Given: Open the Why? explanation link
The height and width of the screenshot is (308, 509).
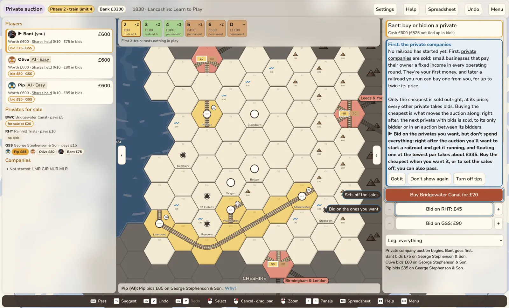Looking at the screenshot, I should pos(231,288).
